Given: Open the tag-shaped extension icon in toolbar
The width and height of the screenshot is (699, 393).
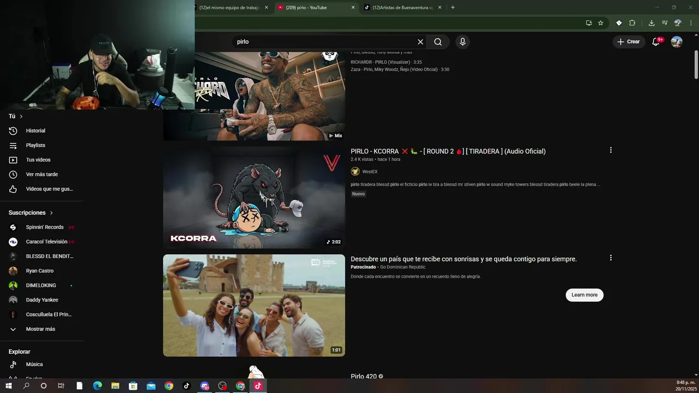Looking at the screenshot, I should click(x=619, y=23).
